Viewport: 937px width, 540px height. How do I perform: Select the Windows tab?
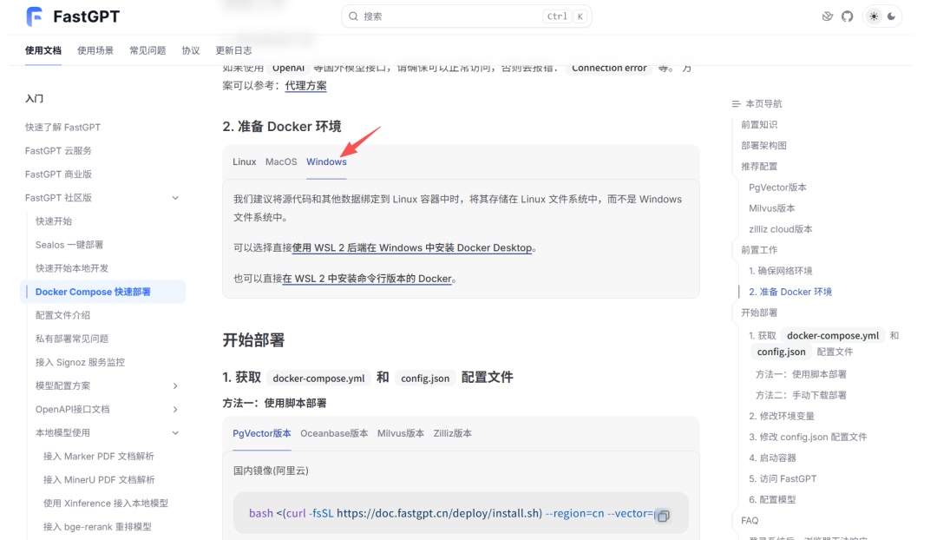326,161
